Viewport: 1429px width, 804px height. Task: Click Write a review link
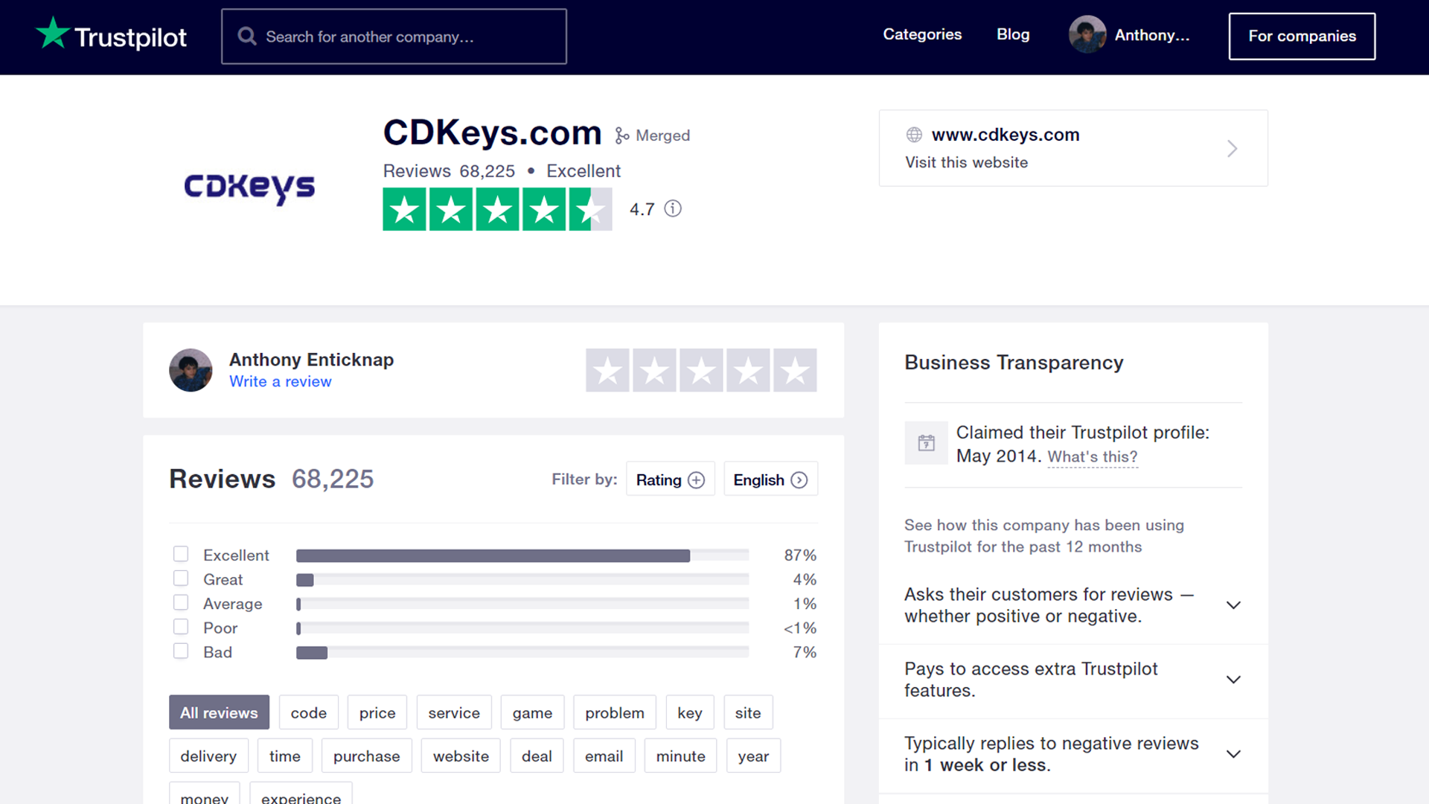[x=280, y=382]
